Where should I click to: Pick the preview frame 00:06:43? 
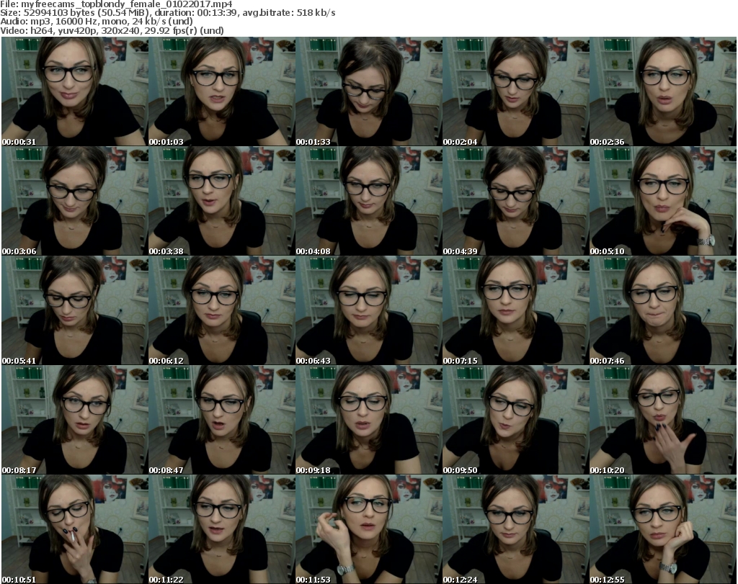pyautogui.click(x=368, y=311)
